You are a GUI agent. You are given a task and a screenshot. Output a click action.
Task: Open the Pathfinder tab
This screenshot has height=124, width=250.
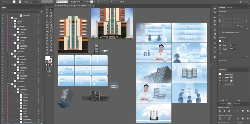pos(237,104)
